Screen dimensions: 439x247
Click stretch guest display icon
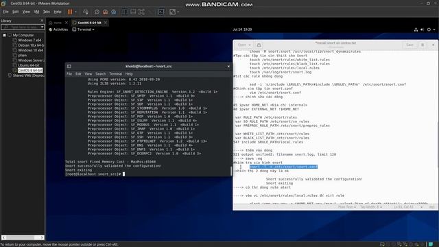pos(172,12)
